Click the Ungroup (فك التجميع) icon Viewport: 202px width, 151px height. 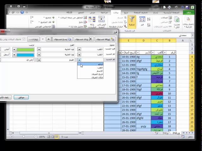[x=53, y=22]
